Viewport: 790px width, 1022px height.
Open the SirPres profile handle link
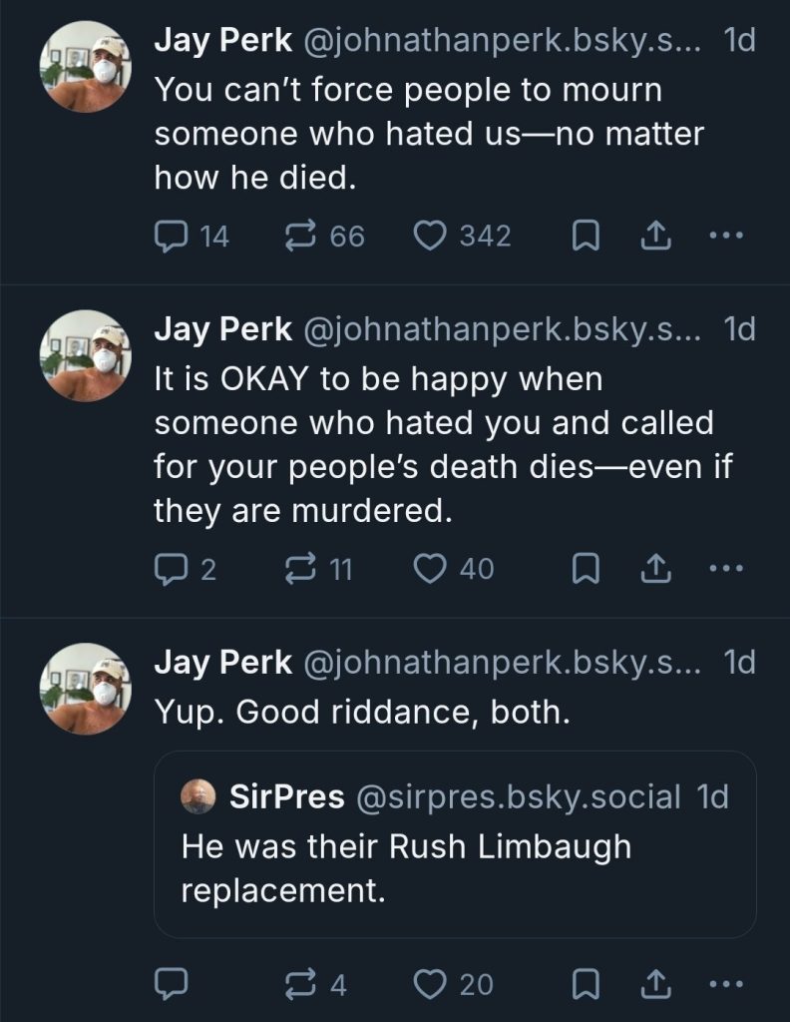pyautogui.click(x=517, y=796)
